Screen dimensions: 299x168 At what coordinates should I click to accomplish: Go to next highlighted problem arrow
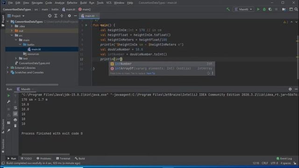pos(296,22)
